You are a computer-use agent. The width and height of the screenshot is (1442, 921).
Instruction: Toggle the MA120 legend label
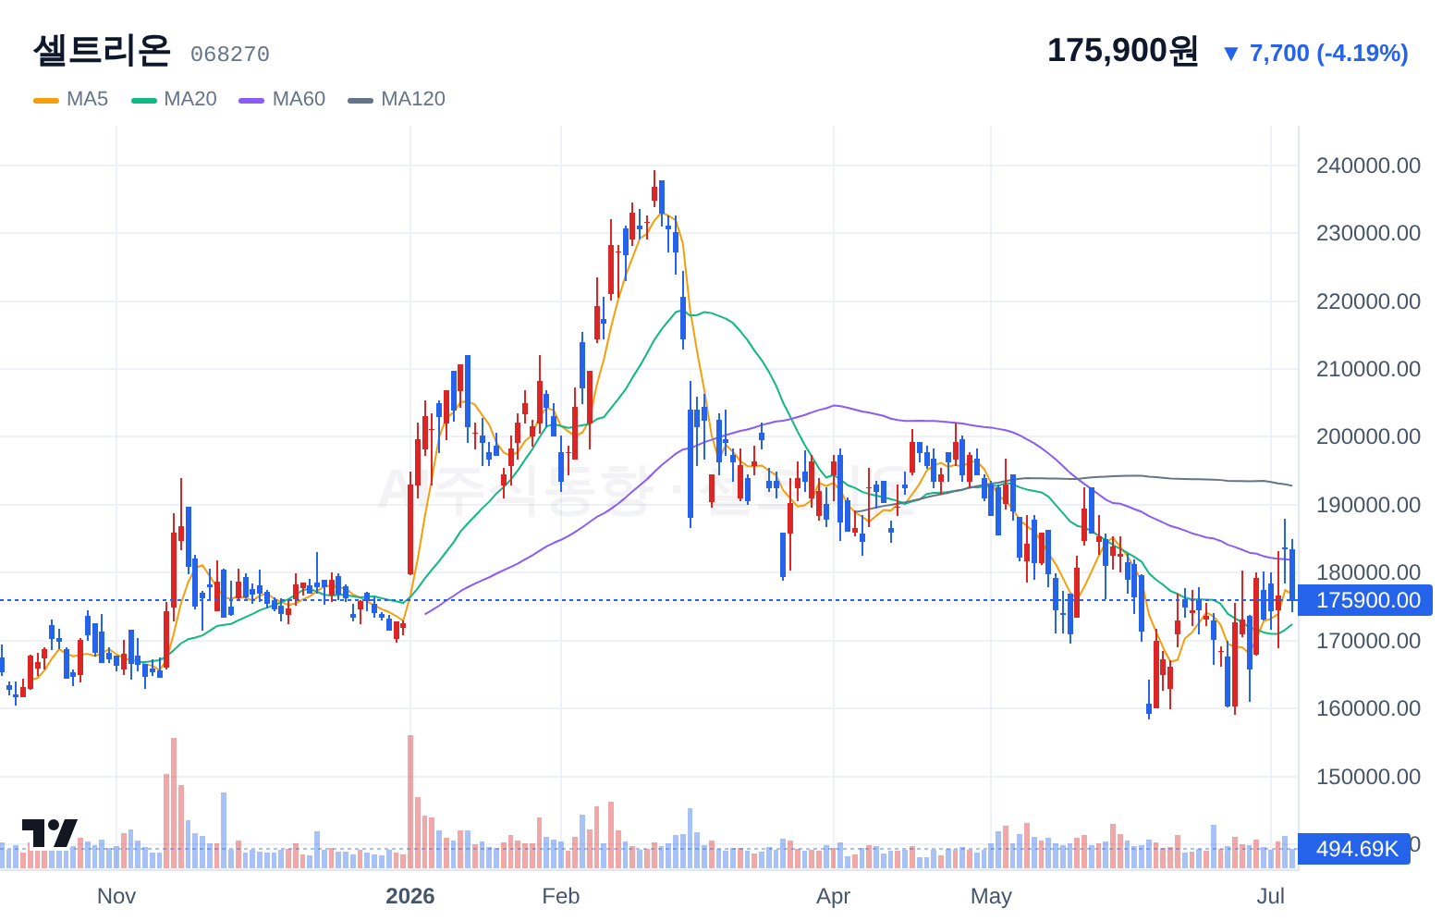(x=412, y=99)
